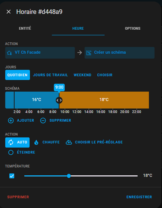Click the thermostat icon beside VT Ch Facade
162x208 pixels.
pos(9,53)
